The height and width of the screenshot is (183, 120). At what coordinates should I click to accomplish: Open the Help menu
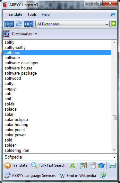coord(46,14)
